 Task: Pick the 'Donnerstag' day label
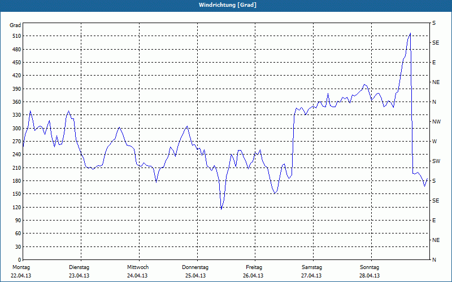[x=195, y=267]
